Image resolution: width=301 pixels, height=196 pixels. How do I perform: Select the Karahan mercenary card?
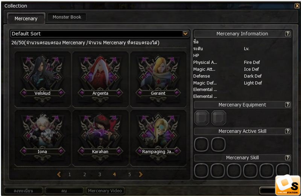tap(100, 138)
